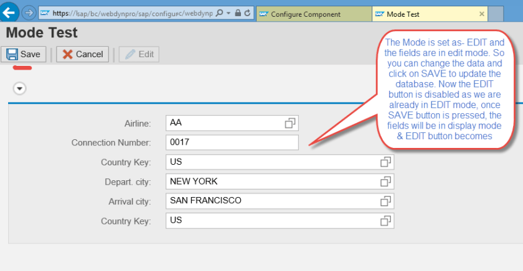
Task: Open value help for Depart. city
Action: pos(386,181)
